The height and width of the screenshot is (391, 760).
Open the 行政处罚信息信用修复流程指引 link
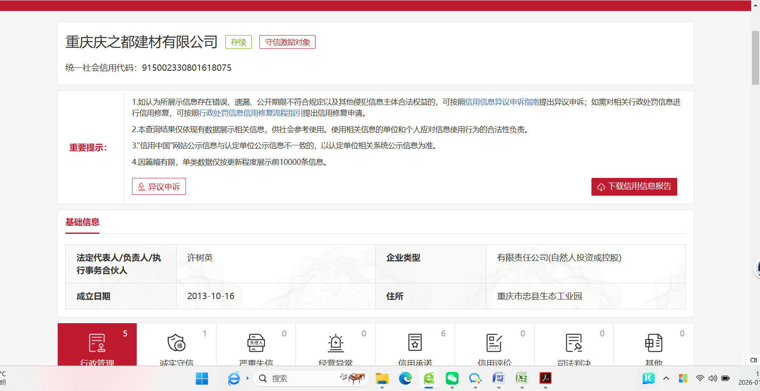(251, 113)
